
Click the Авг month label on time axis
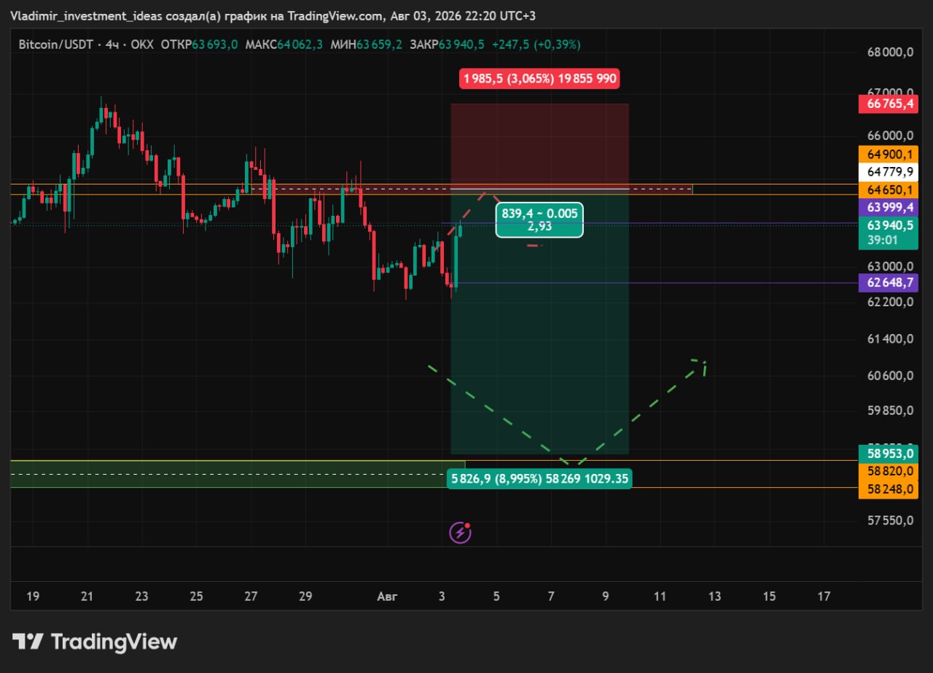coord(387,596)
